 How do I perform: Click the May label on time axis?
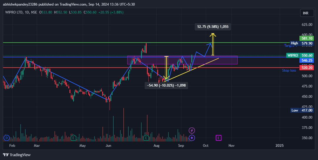[x=82, y=146]
